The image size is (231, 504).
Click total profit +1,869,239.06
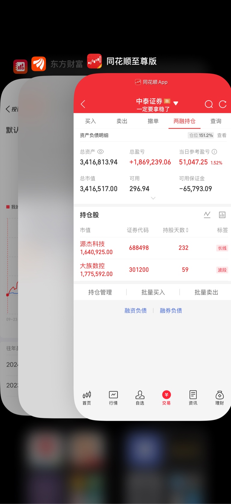[150, 162]
